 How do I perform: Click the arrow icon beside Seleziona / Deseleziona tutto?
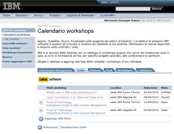tap(40, 127)
